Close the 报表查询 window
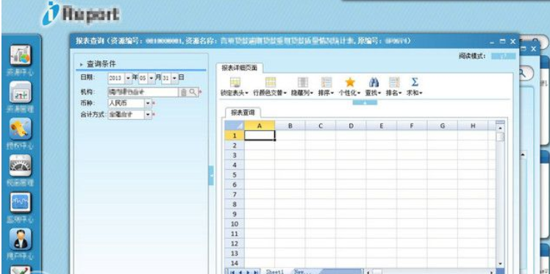This screenshot has width=550, height=274. coord(512,41)
